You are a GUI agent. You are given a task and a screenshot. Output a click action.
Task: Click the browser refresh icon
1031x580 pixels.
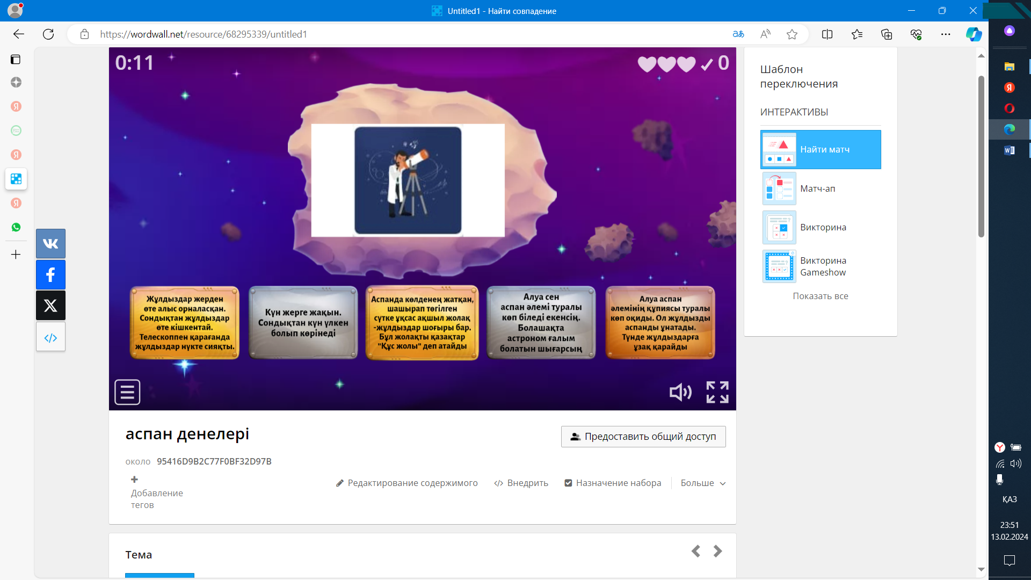pos(48,34)
